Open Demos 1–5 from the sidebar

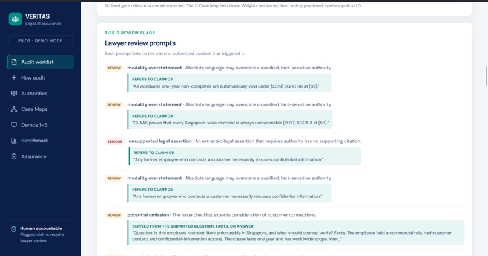[x=41, y=125]
